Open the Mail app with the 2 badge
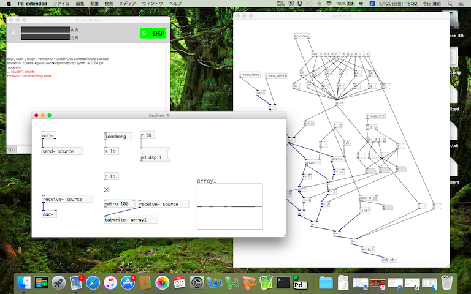 76,282
